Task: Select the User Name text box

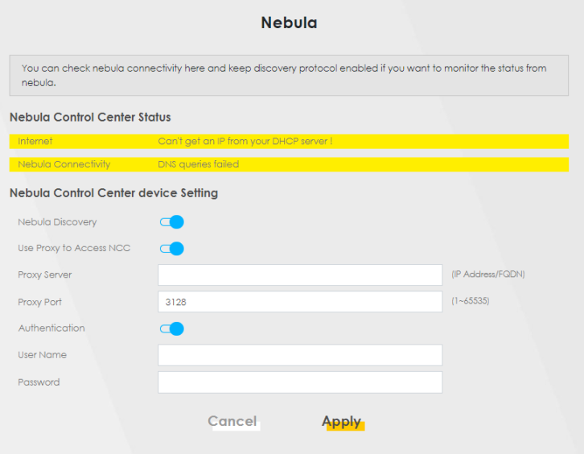Action: [300, 355]
